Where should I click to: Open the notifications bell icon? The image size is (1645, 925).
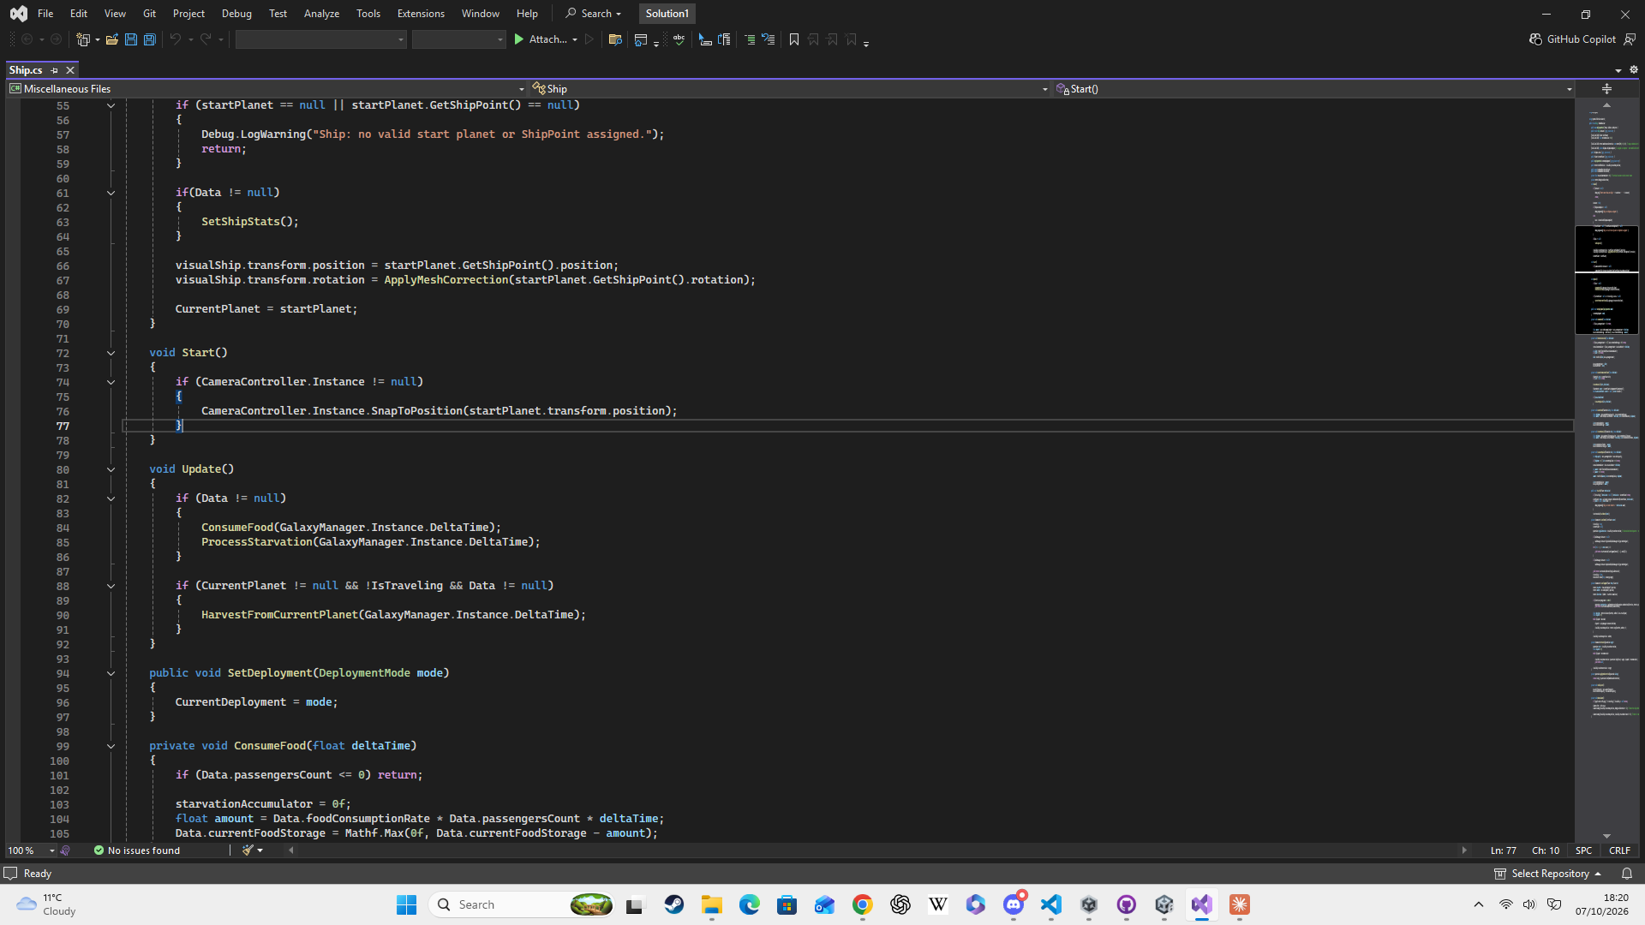pos(1626,874)
